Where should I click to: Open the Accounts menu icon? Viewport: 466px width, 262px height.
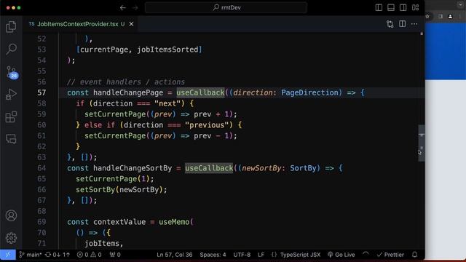pyautogui.click(x=11, y=215)
